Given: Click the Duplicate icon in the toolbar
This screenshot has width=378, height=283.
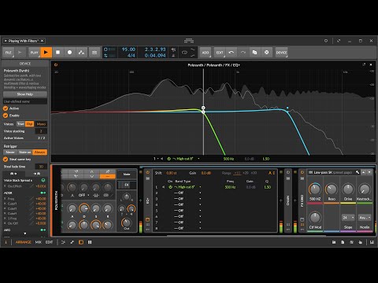Looking at the screenshot, I should [x=254, y=53].
